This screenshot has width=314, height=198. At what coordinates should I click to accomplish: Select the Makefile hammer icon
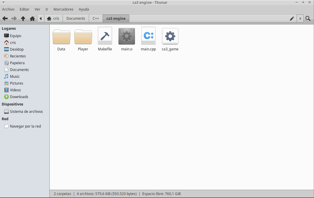[105, 36]
